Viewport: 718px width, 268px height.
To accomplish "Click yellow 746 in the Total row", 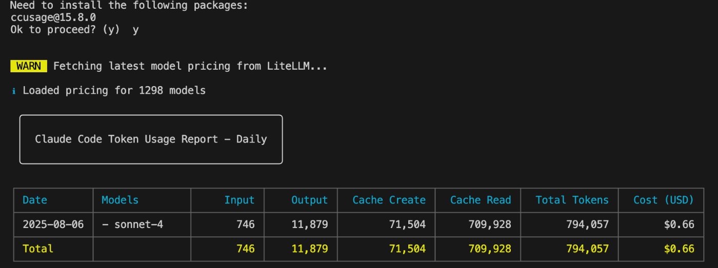I will point(246,249).
